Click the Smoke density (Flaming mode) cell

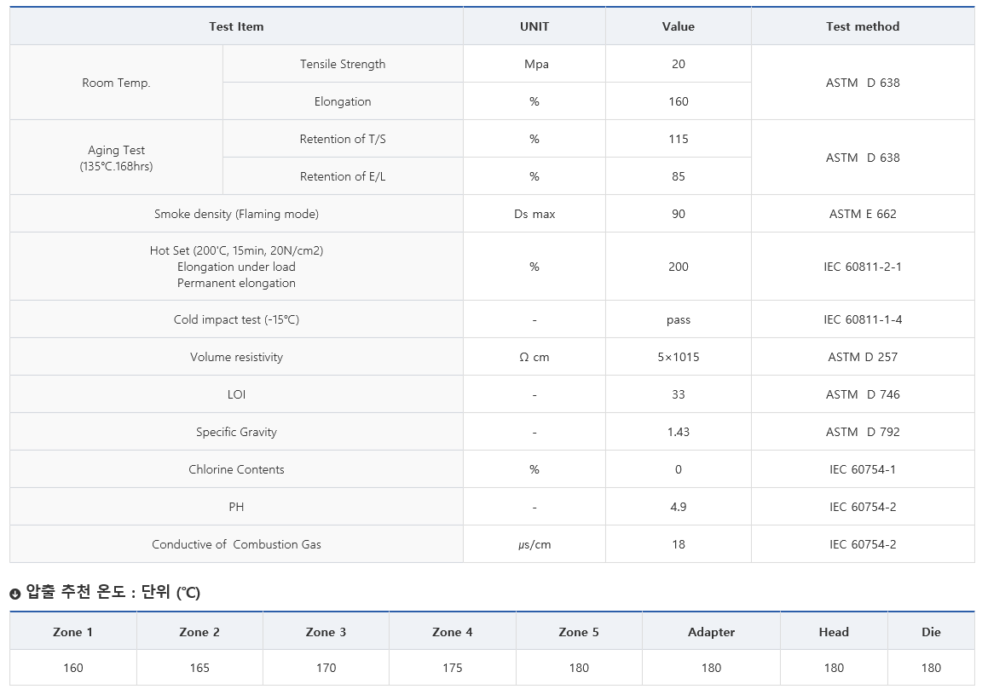point(236,214)
